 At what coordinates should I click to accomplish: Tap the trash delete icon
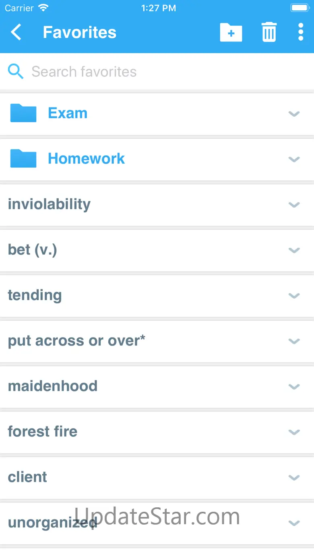point(269,32)
